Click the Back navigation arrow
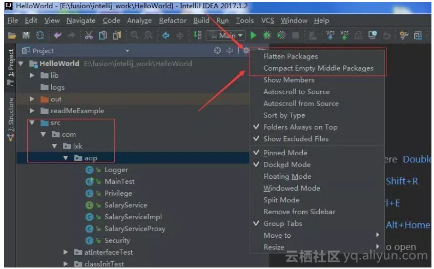Screen dimensions: 434x269 coord(166,35)
